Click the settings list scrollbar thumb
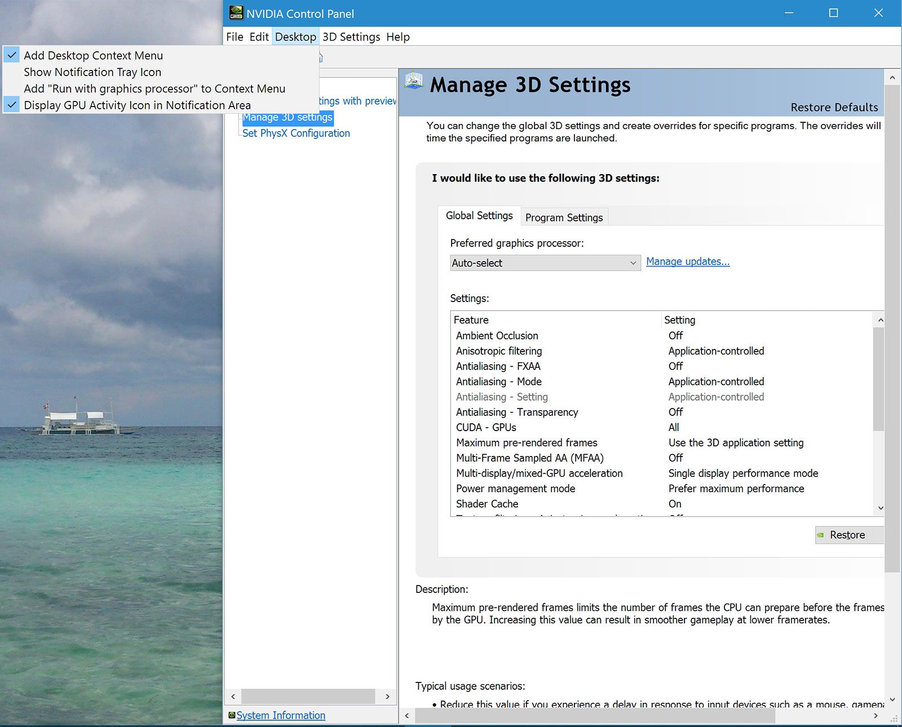 pos(878,379)
